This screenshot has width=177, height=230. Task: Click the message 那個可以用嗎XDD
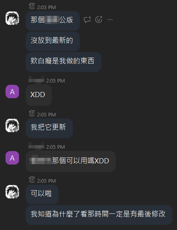click(71, 161)
